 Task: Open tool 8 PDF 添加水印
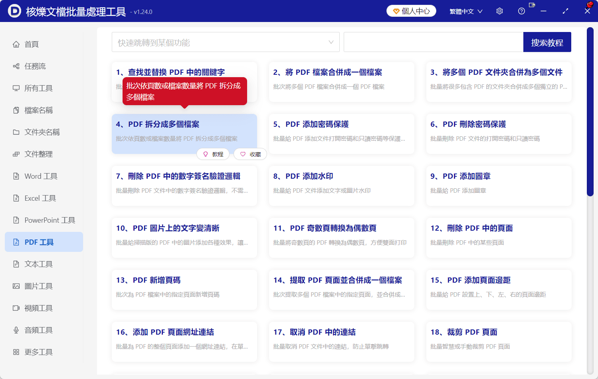(x=342, y=186)
